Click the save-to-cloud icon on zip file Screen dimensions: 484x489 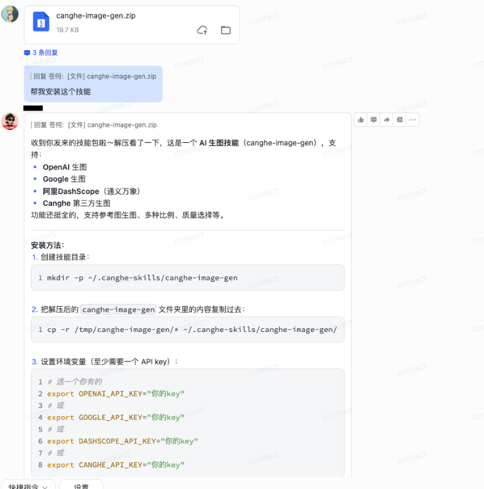(202, 30)
